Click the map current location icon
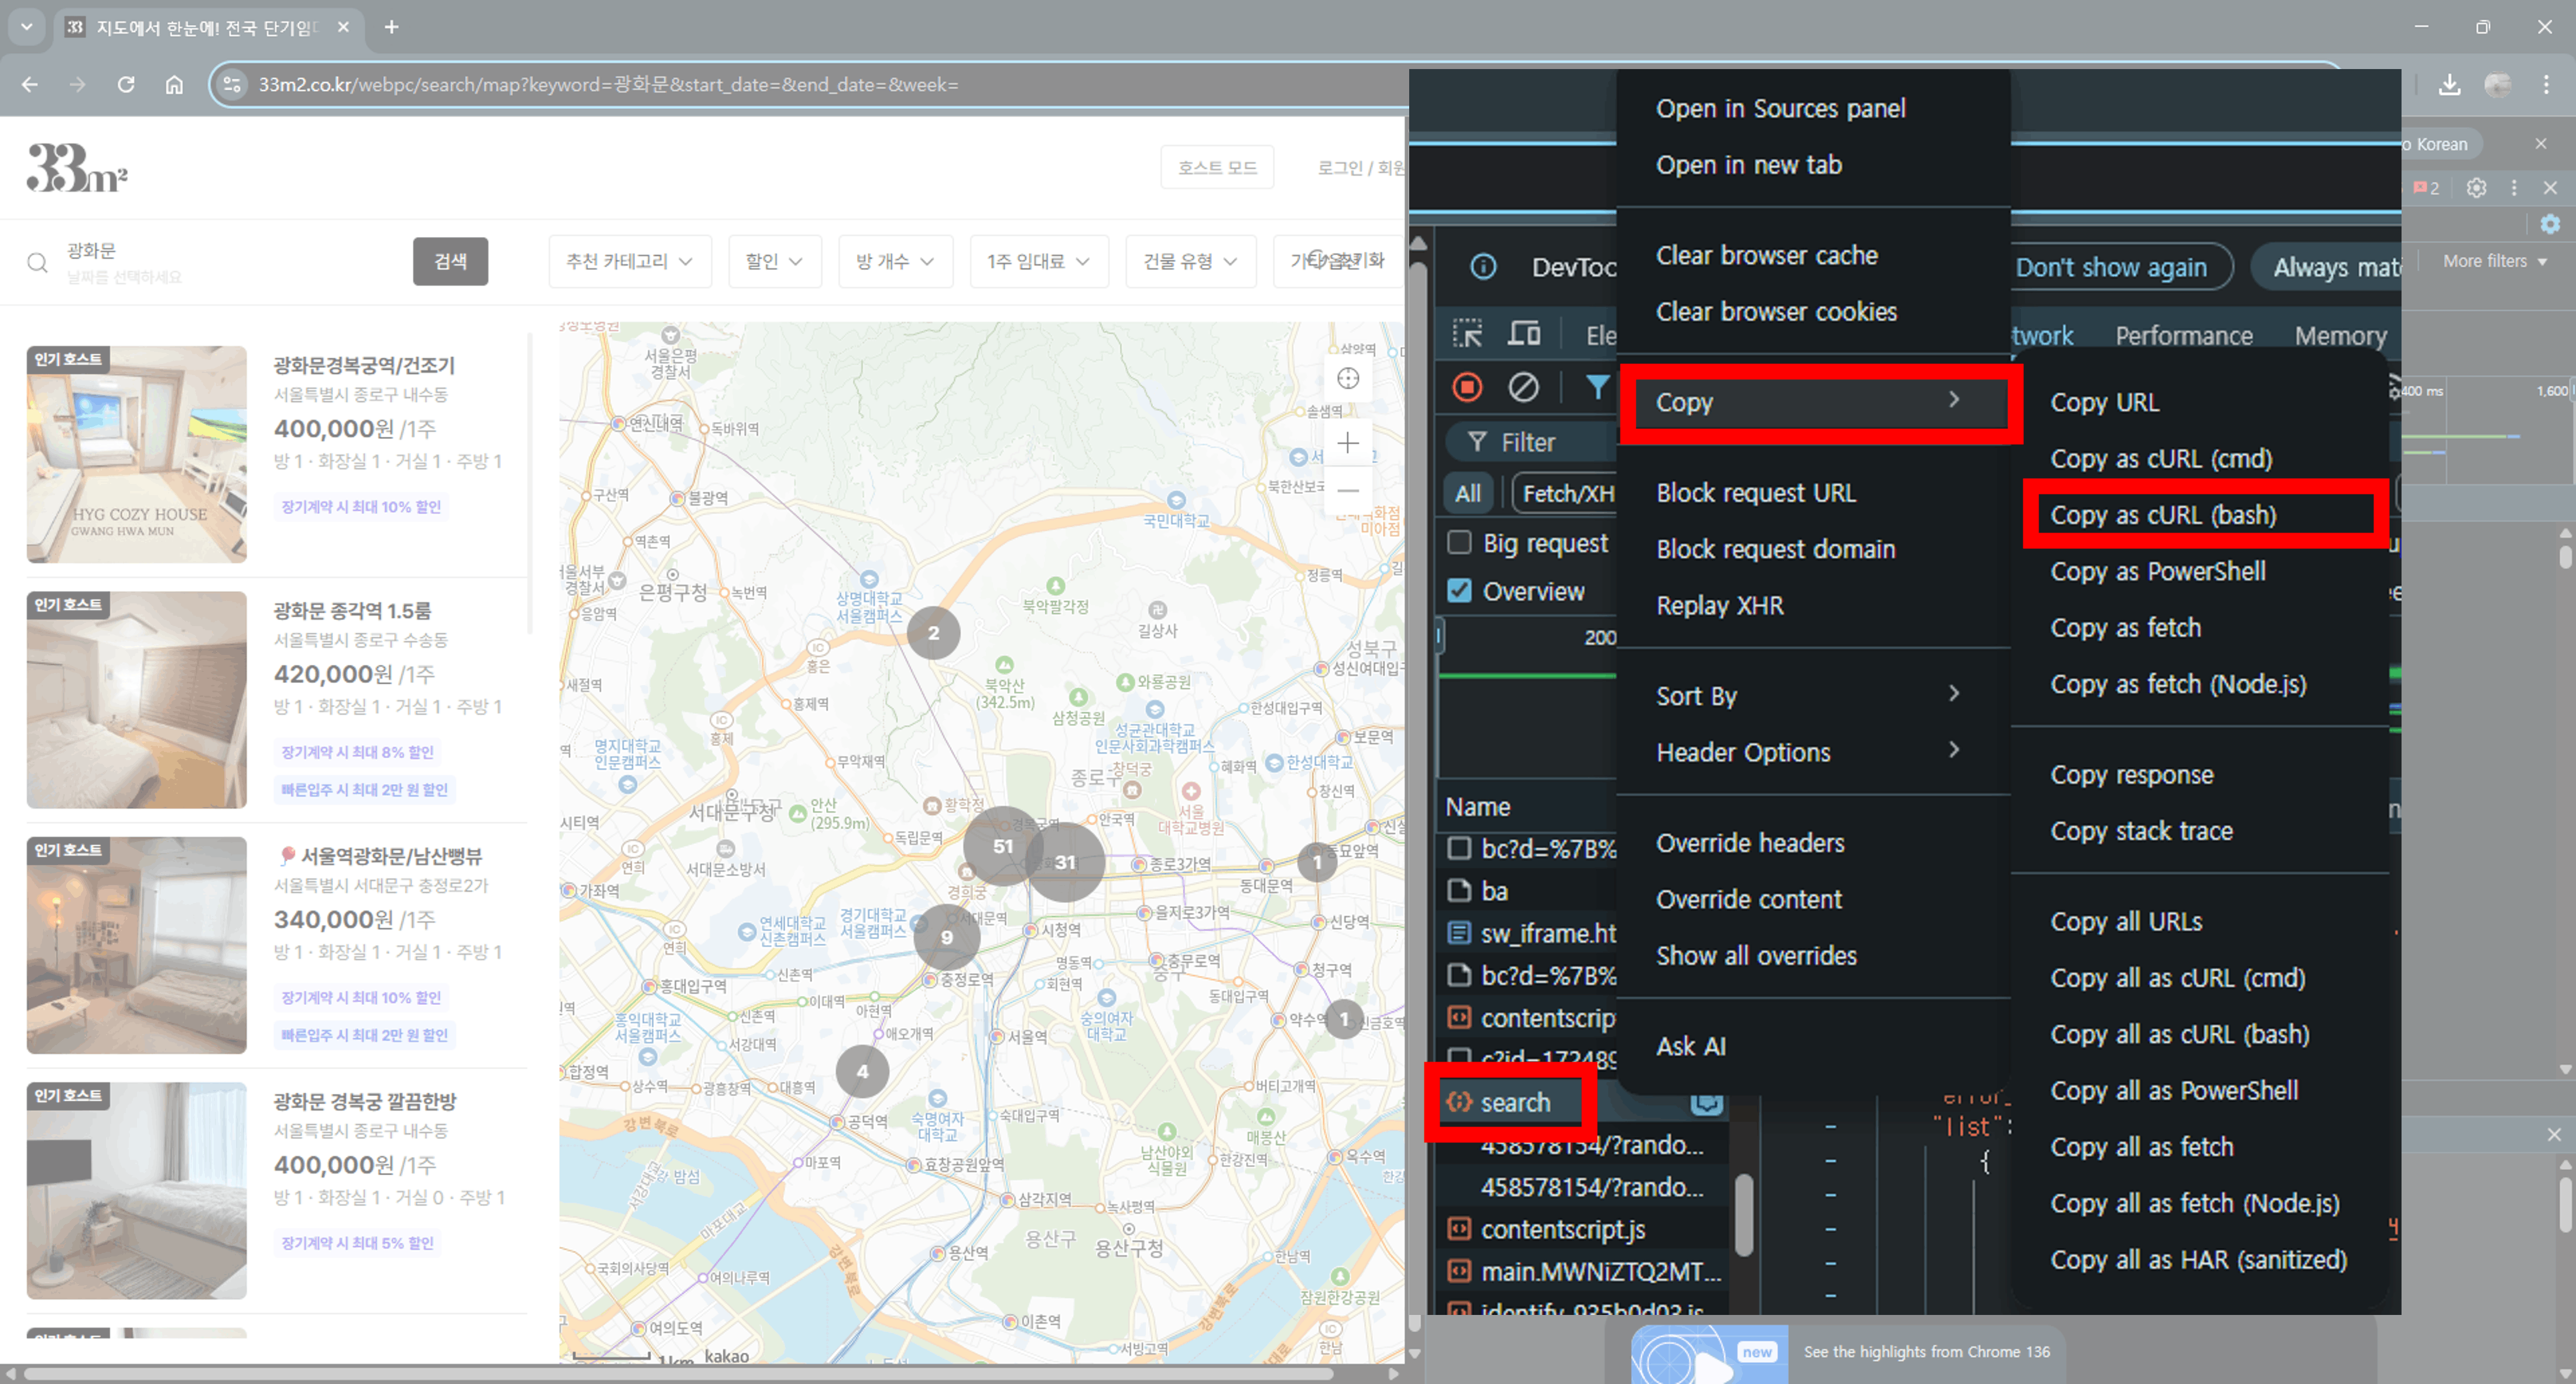Image resolution: width=2576 pixels, height=1384 pixels. [x=1347, y=379]
